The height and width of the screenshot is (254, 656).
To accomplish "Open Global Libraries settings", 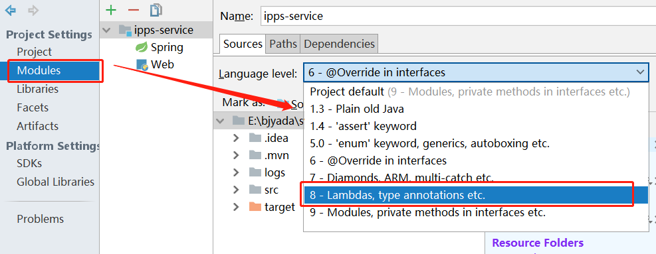I will 55,182.
